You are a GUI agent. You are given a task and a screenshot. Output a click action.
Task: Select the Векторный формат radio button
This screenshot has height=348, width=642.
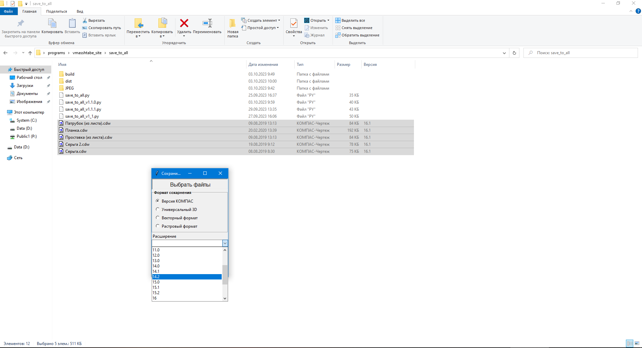[157, 218]
